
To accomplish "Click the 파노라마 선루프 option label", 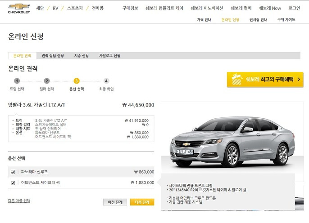I will tap(34, 172).
